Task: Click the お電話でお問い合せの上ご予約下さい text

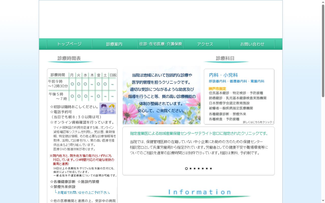Action: [x=84, y=193]
